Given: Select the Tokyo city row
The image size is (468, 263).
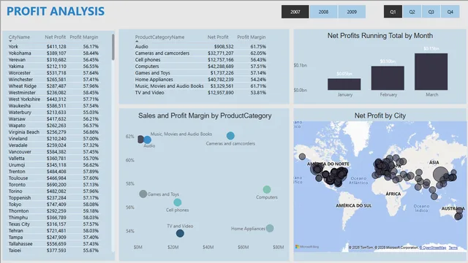Looking at the screenshot, I should (x=53, y=205).
